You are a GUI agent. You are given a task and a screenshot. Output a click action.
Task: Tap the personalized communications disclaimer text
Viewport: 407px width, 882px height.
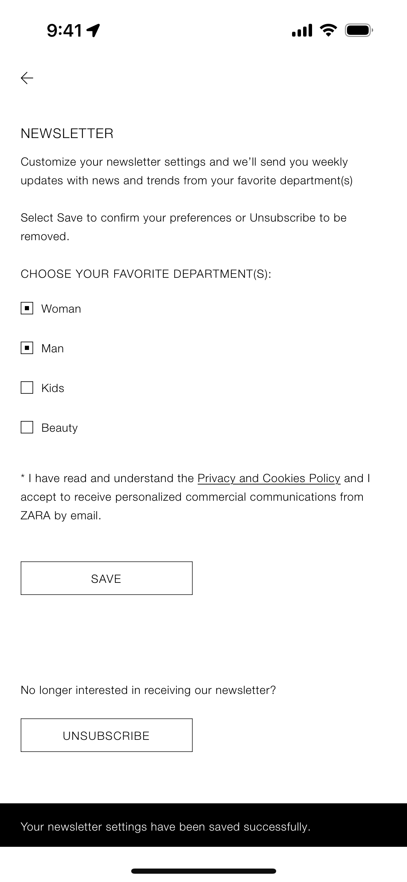pos(192,497)
